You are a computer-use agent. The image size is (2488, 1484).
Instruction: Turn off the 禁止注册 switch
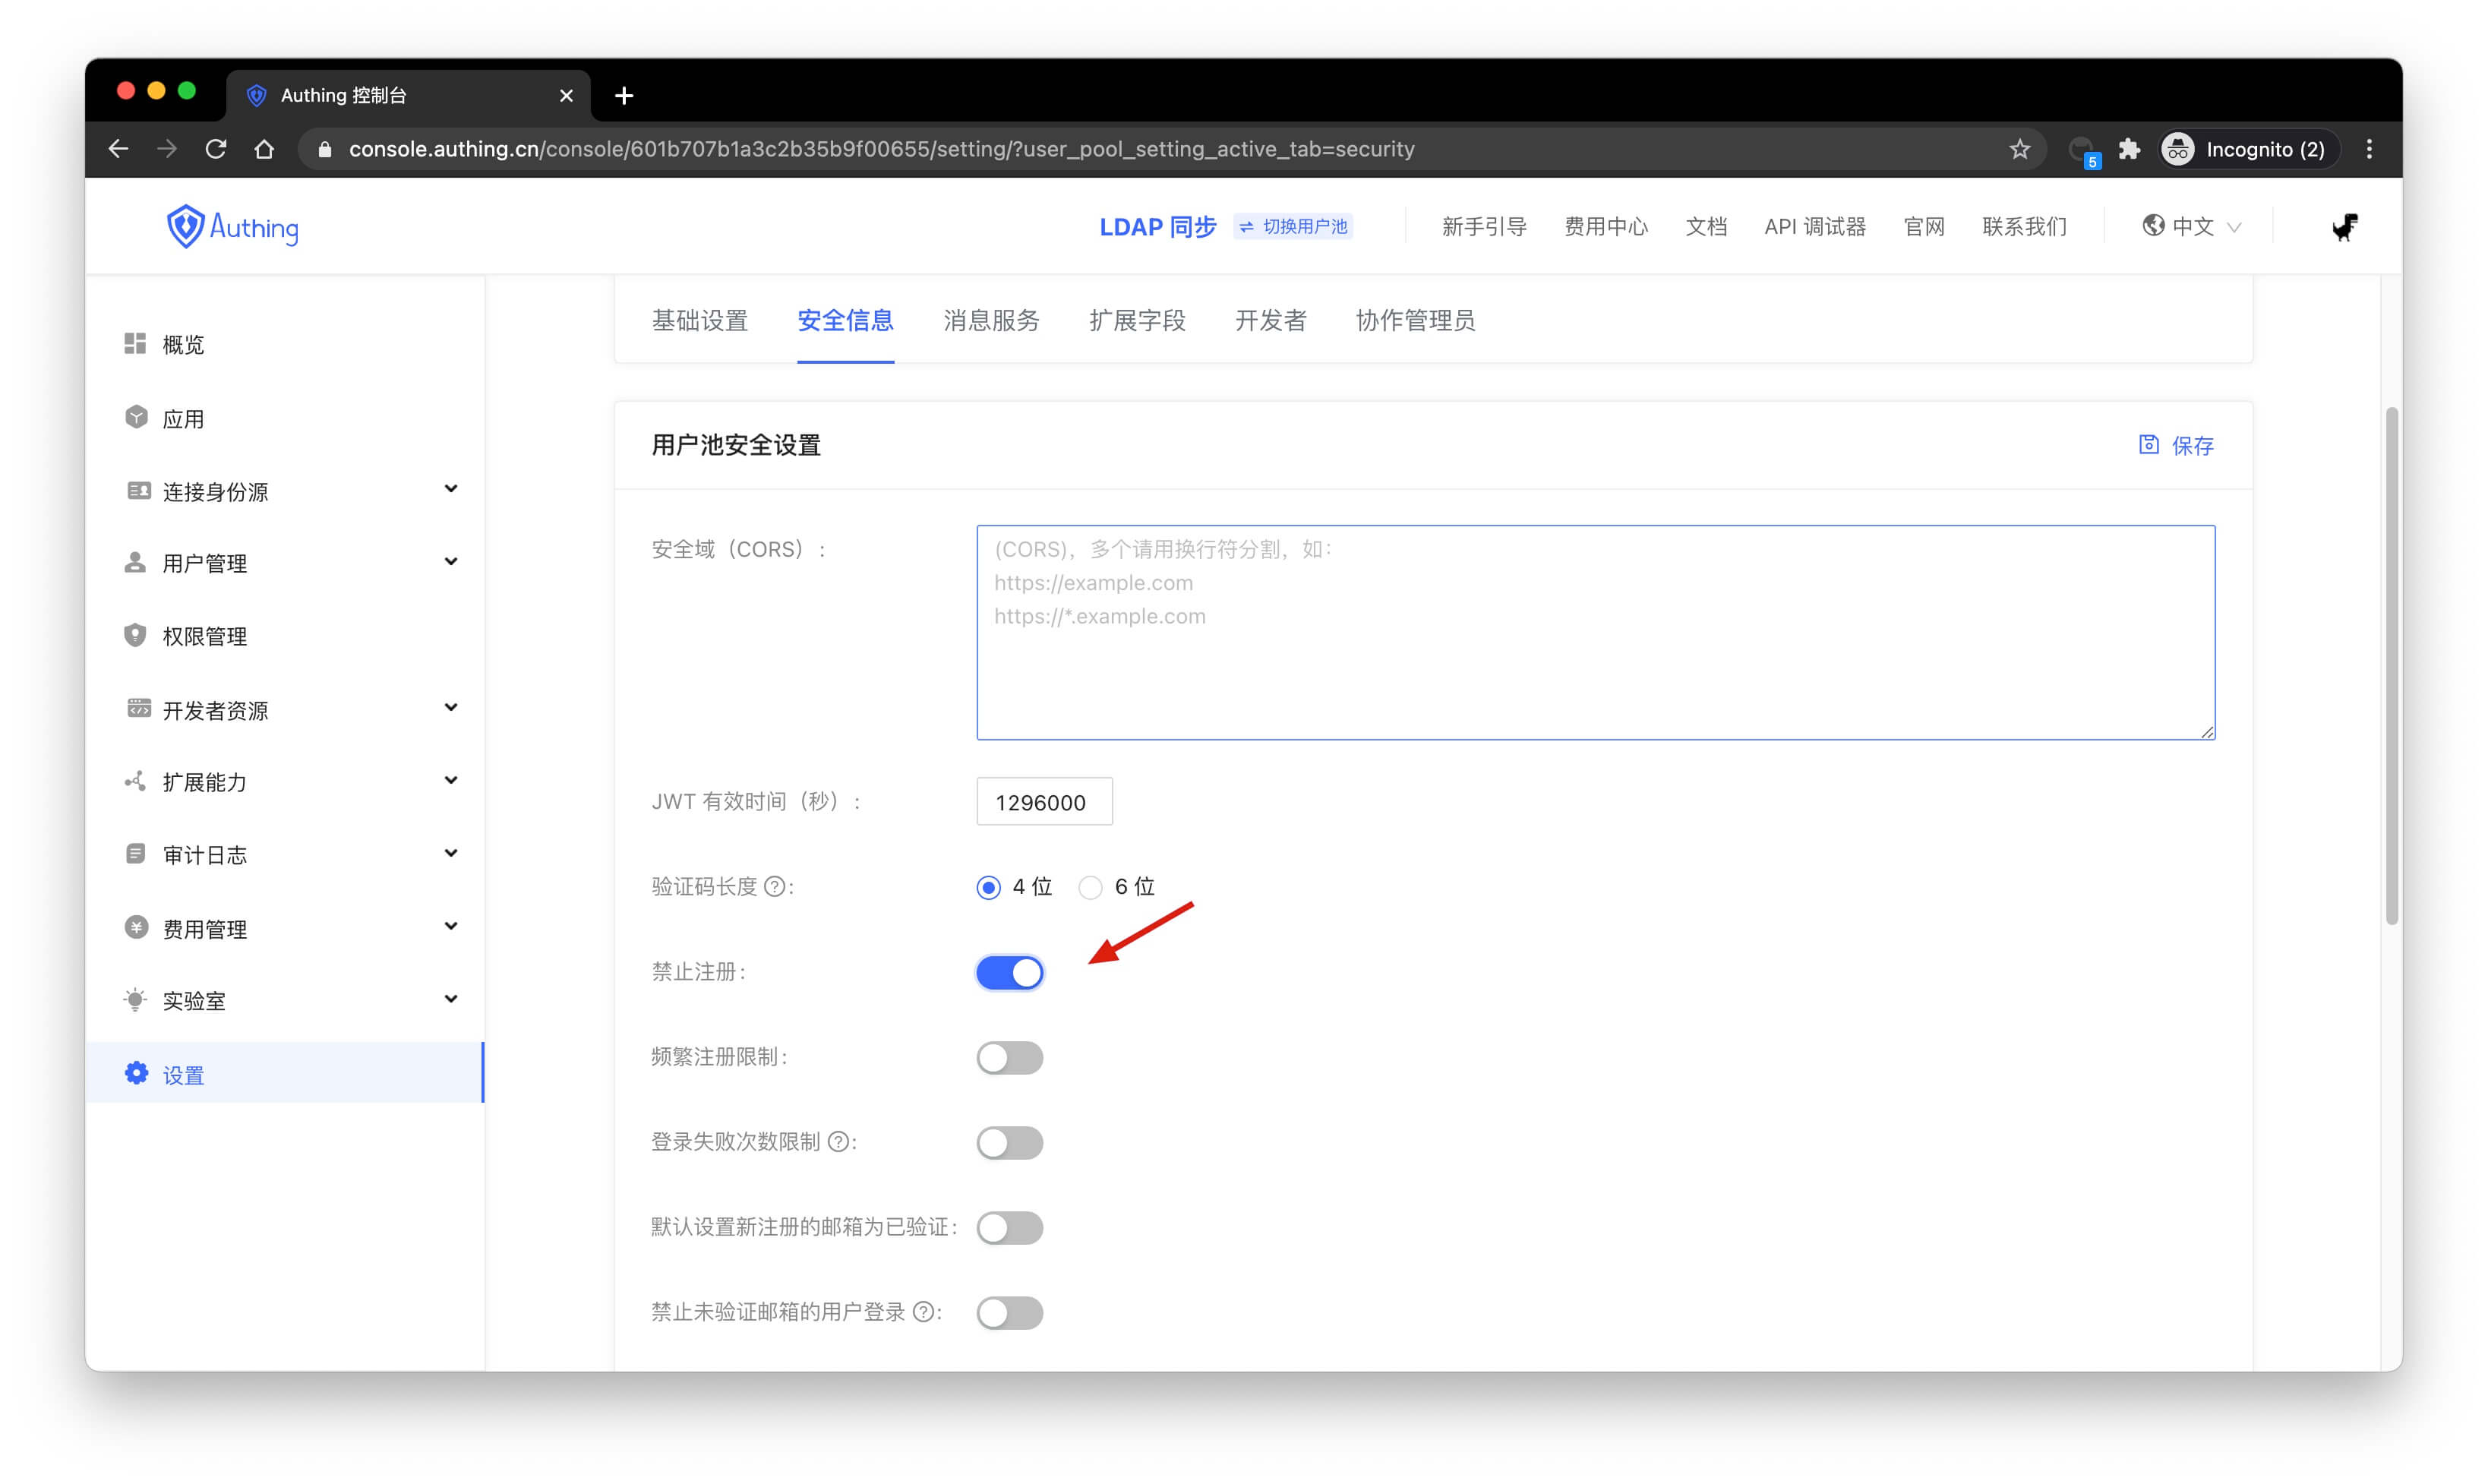tap(1009, 973)
